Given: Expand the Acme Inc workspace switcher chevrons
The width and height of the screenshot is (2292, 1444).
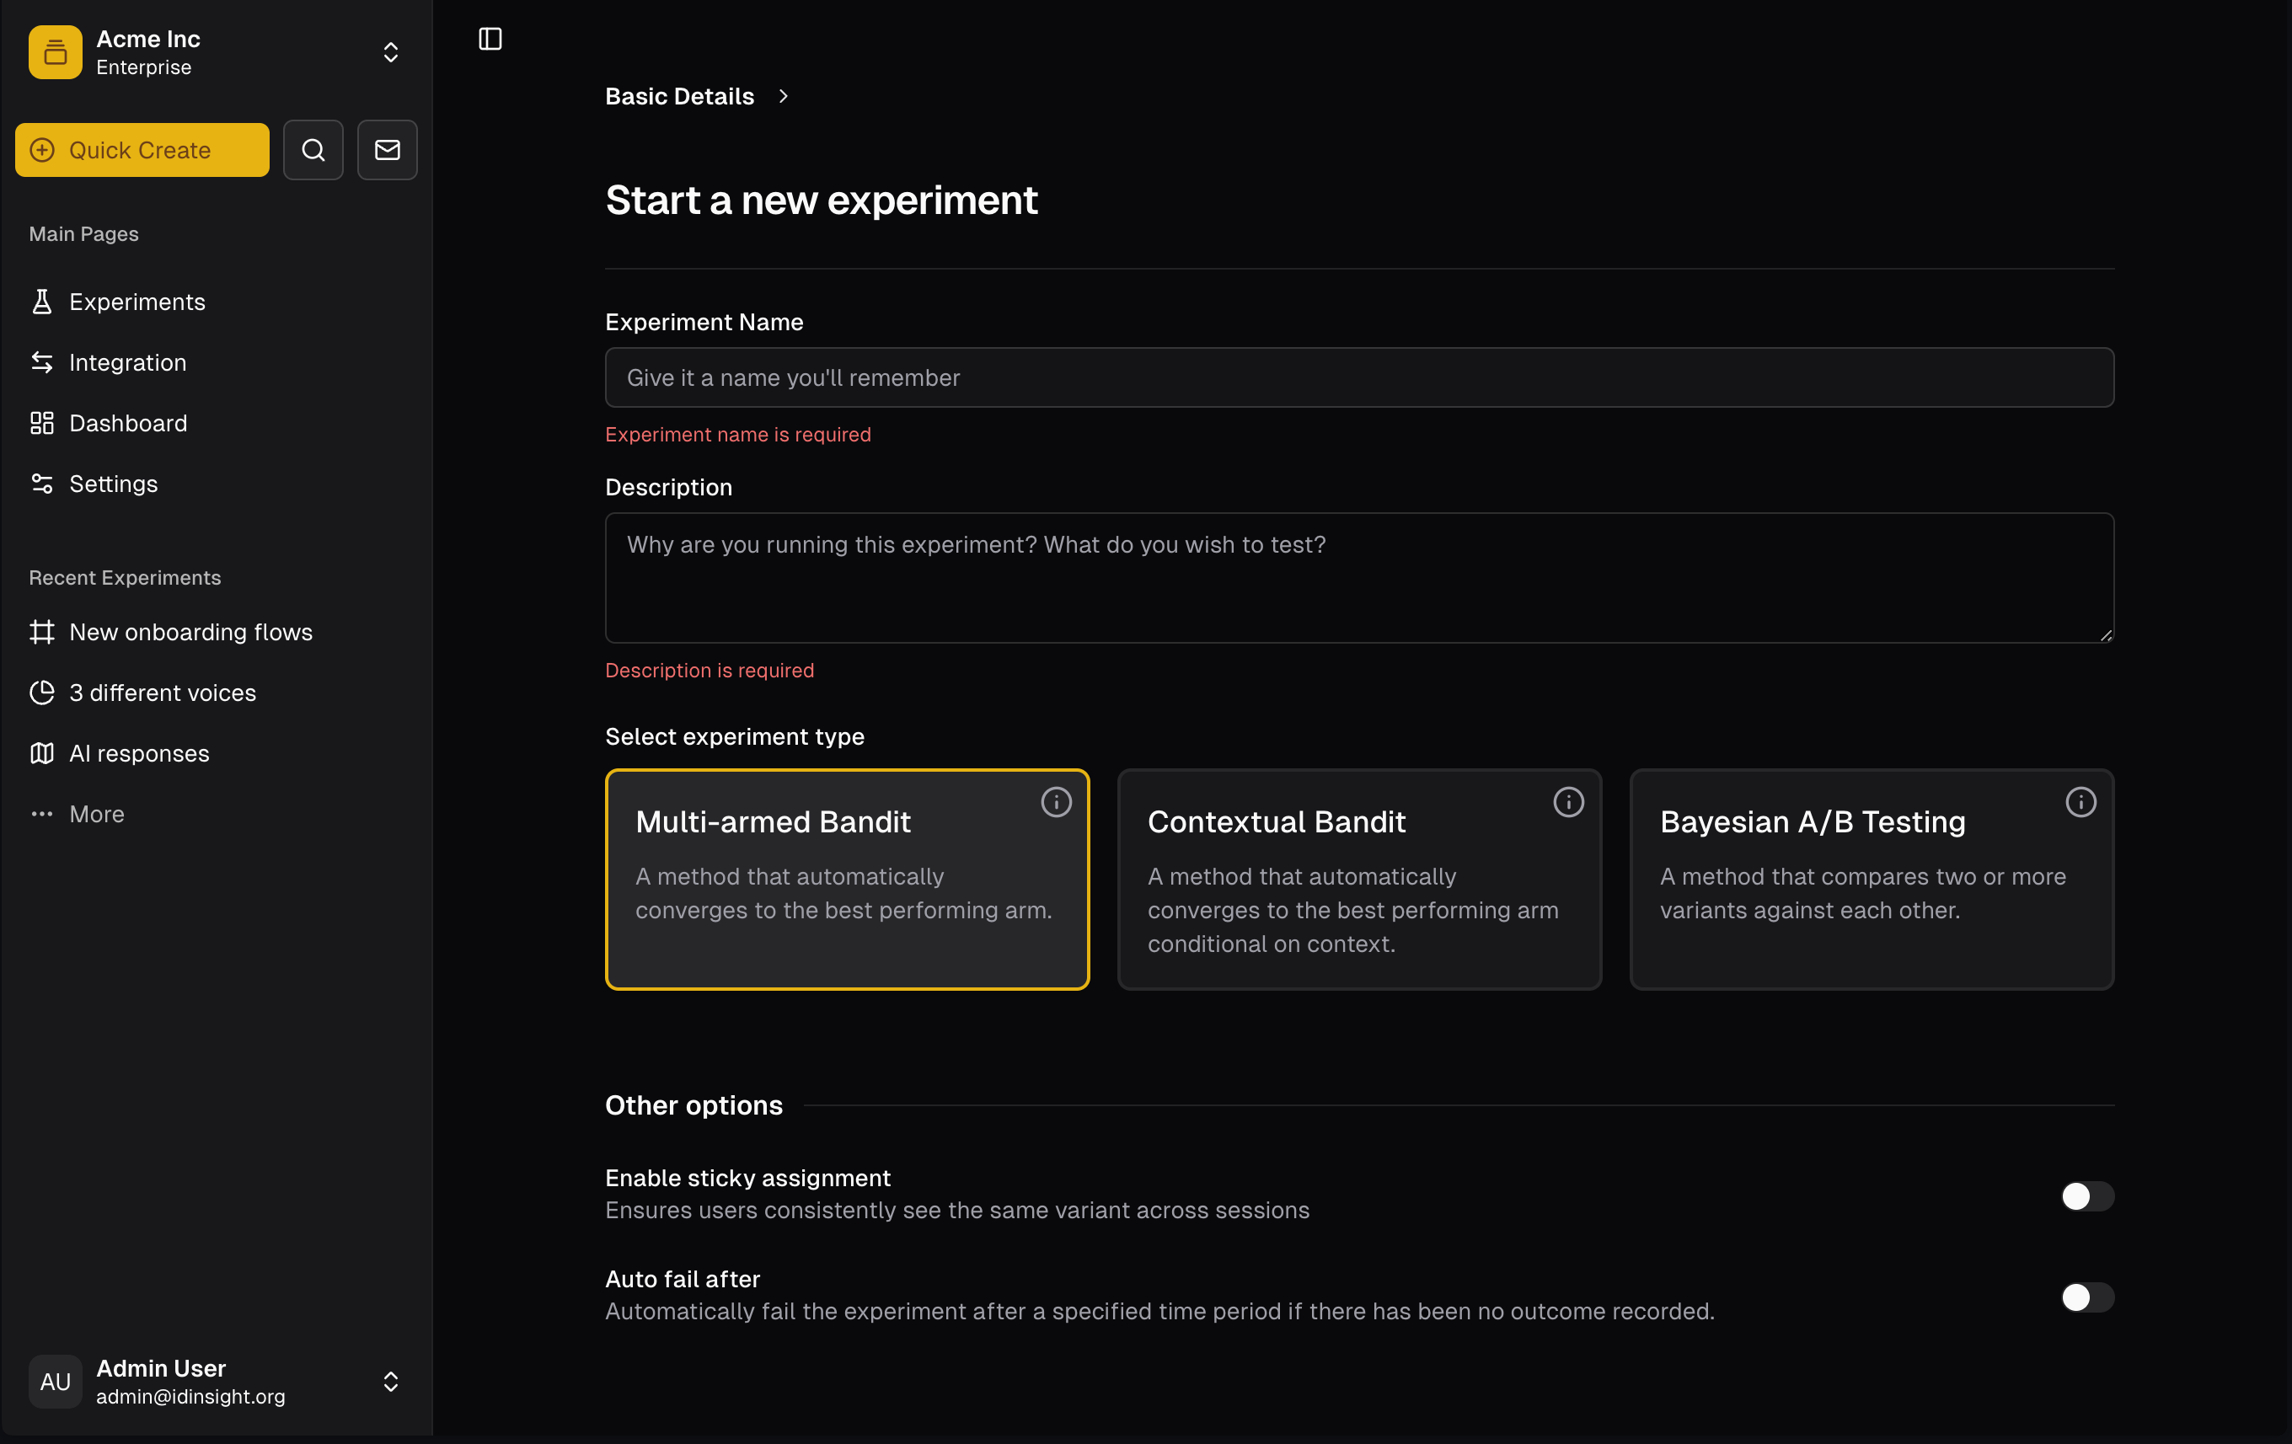Looking at the screenshot, I should (390, 52).
